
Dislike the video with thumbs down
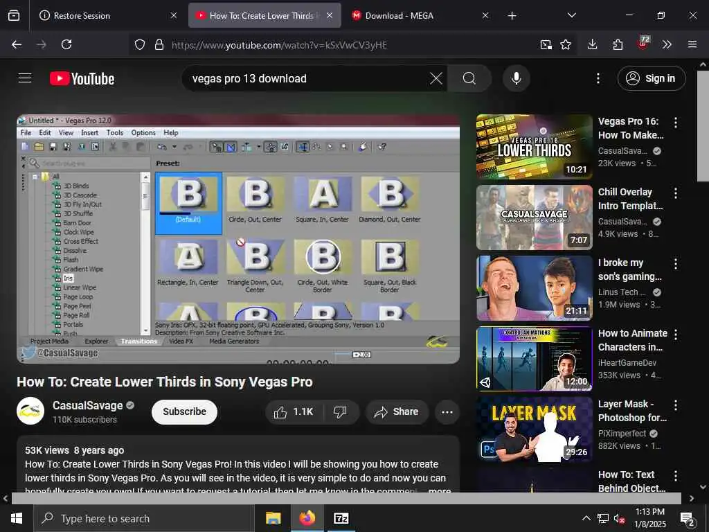pyautogui.click(x=340, y=411)
